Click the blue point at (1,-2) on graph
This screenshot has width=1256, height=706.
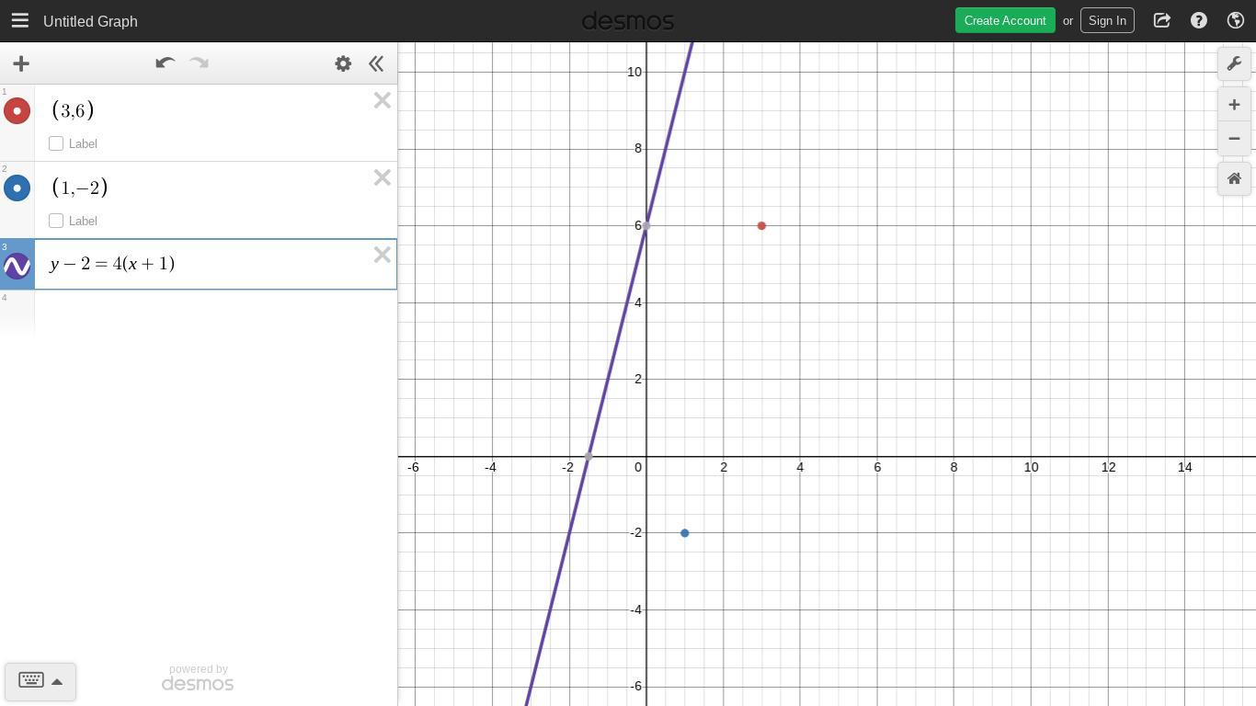coord(685,533)
